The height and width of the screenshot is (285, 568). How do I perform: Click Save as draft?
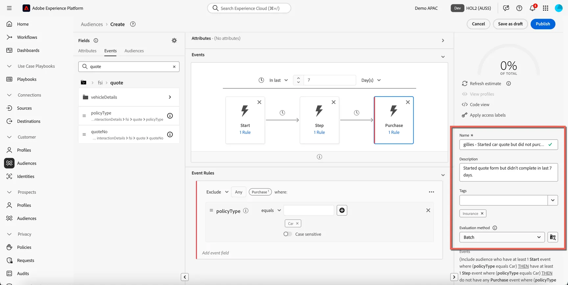click(510, 24)
